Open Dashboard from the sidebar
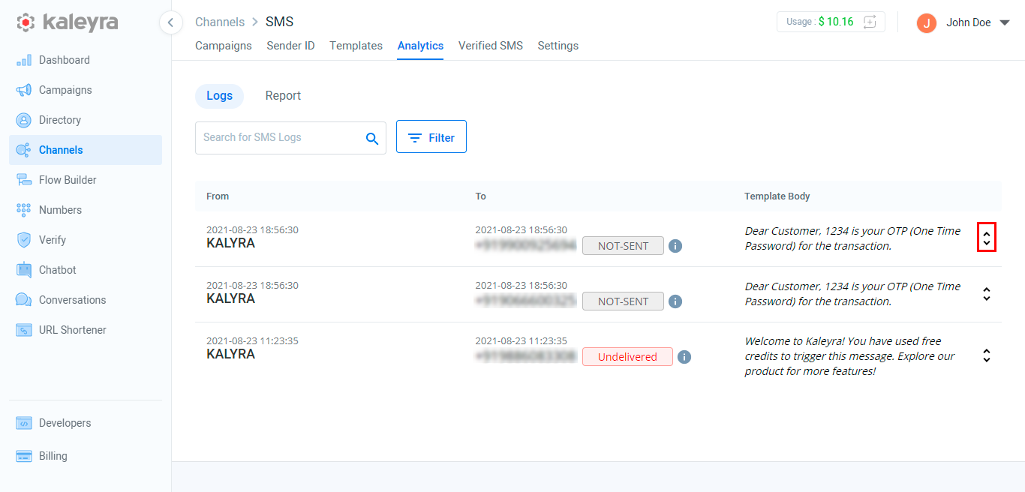Image resolution: width=1025 pixels, height=492 pixels. click(86, 60)
